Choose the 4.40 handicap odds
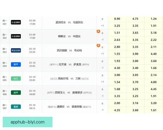 click(x=153, y=54)
